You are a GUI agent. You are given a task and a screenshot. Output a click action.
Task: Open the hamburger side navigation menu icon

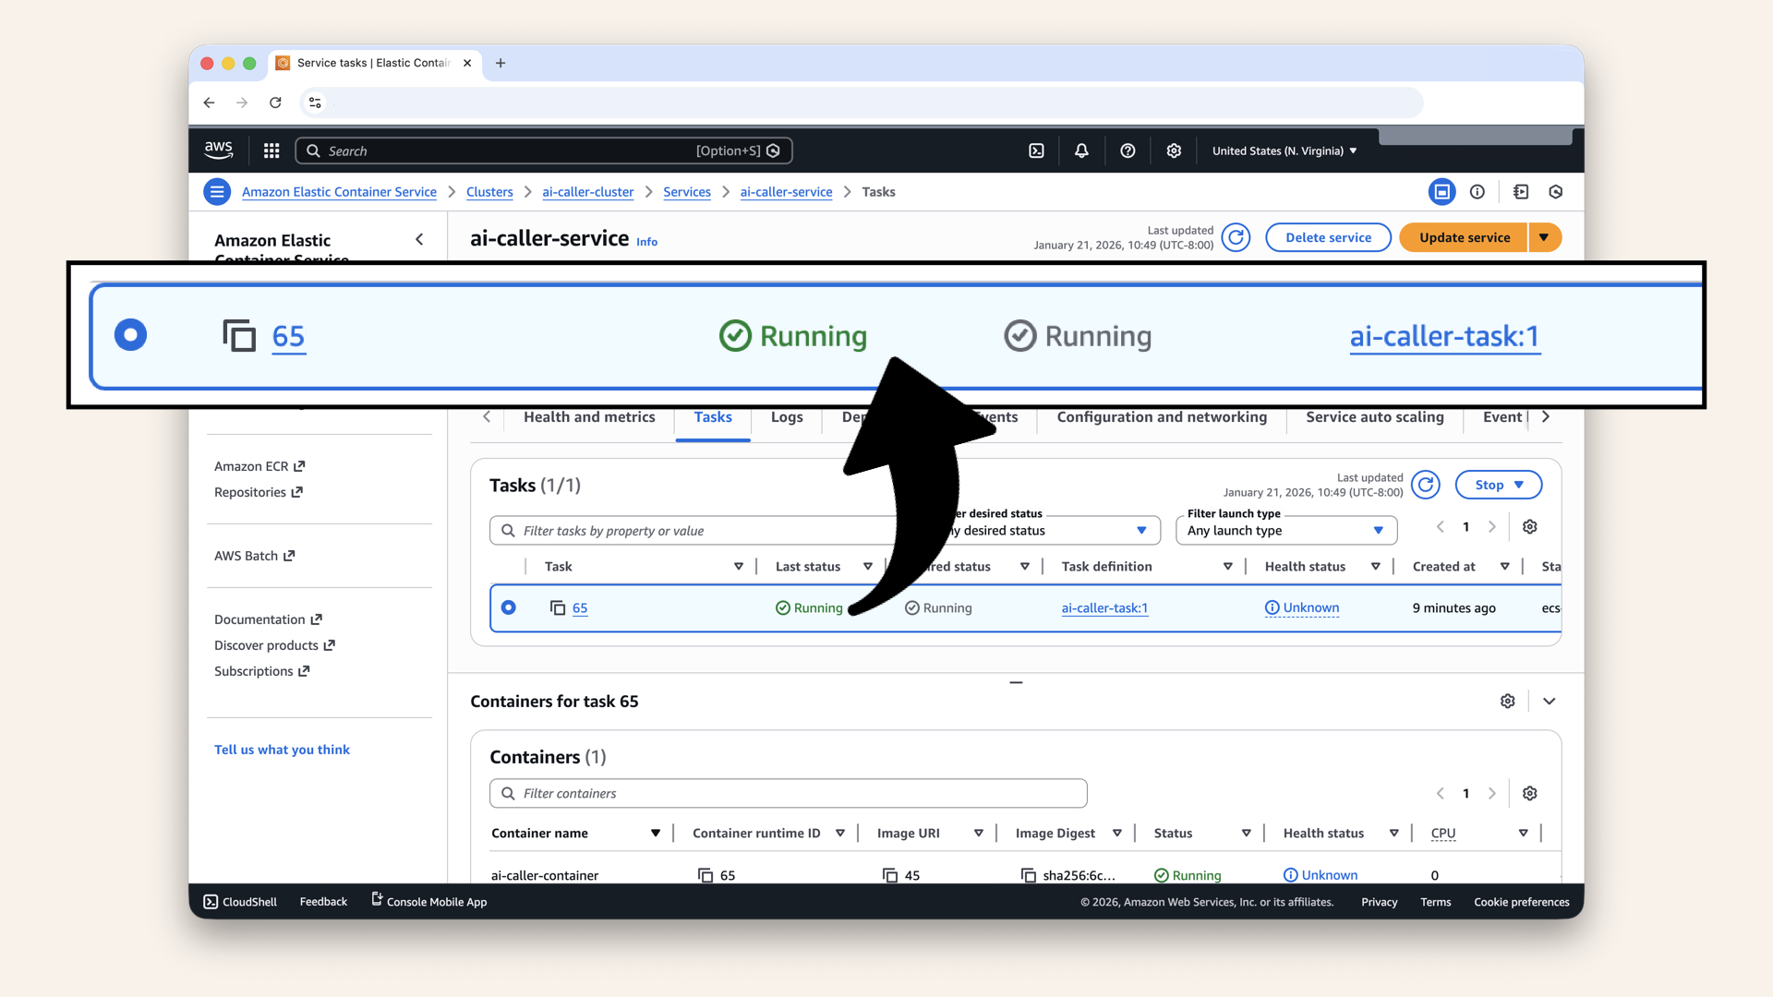coord(217,192)
